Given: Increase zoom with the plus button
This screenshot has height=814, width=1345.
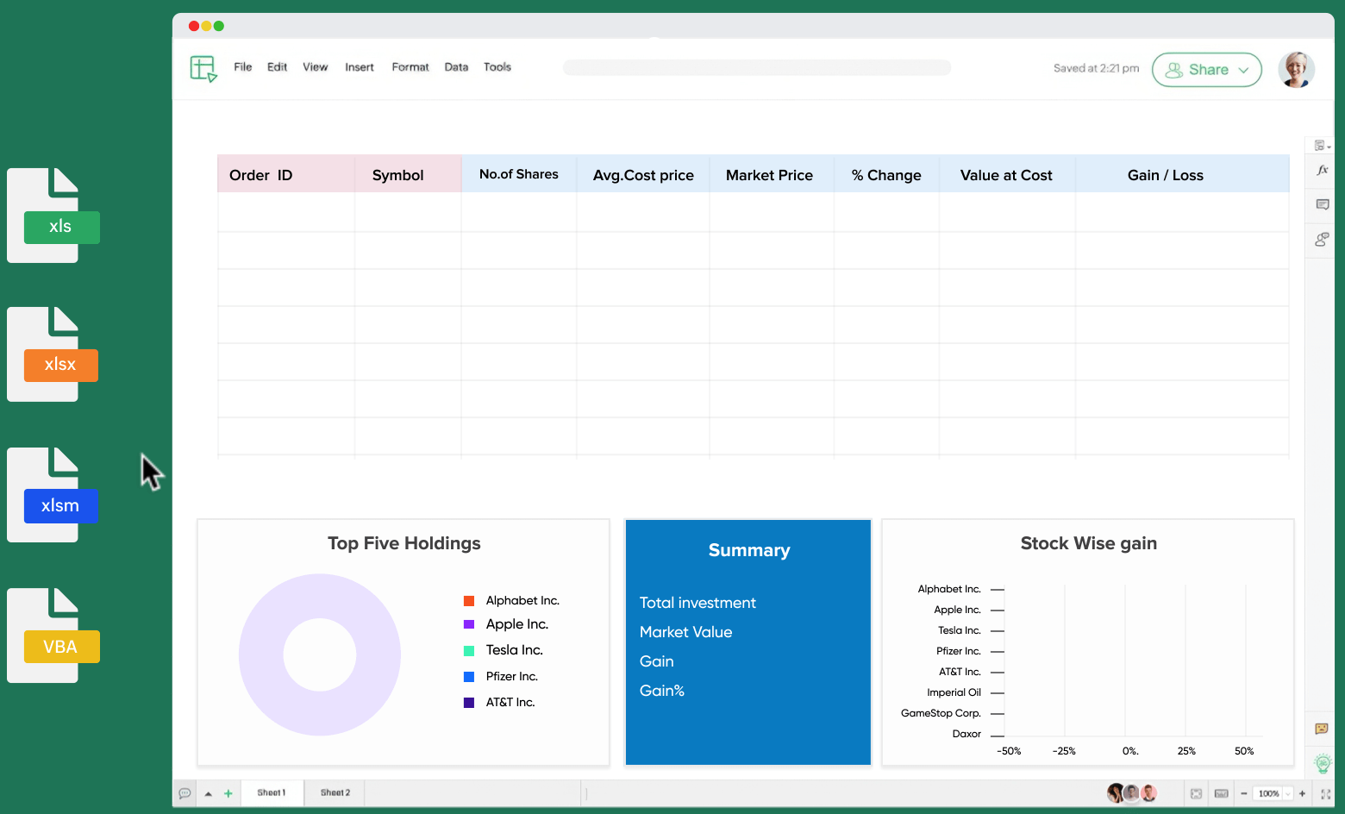Looking at the screenshot, I should pos(1302,793).
